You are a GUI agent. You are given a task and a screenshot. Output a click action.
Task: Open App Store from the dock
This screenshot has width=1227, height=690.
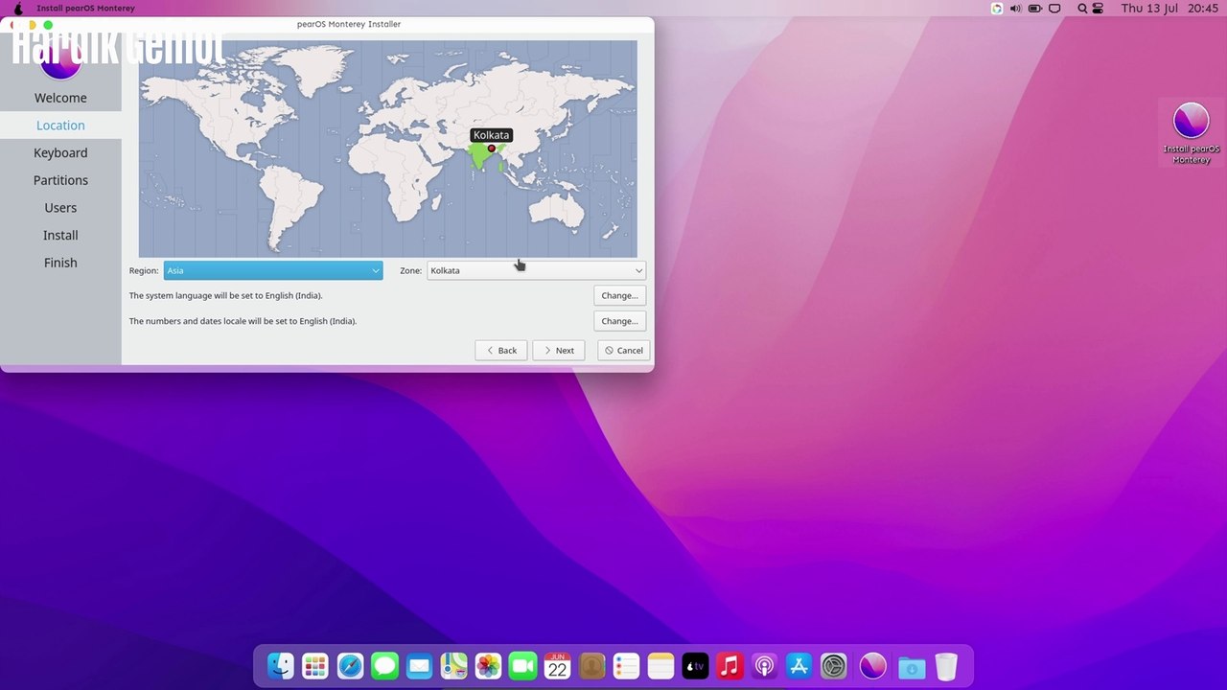(799, 665)
